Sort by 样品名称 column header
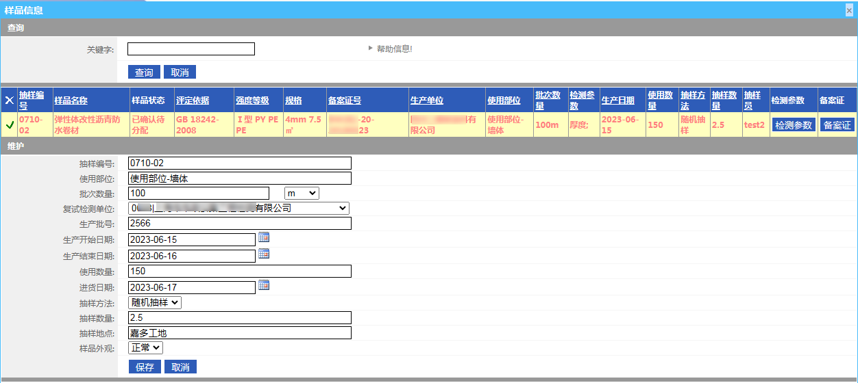 click(71, 101)
